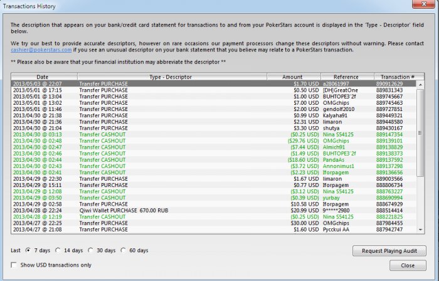Image resolution: width=439 pixels, height=281 pixels.
Task: Click the scrollbar down arrow
Action: (420, 230)
